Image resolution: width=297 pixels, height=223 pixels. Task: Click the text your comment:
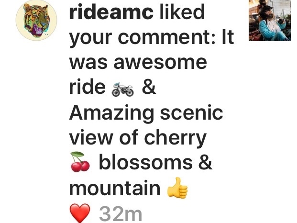(143, 38)
